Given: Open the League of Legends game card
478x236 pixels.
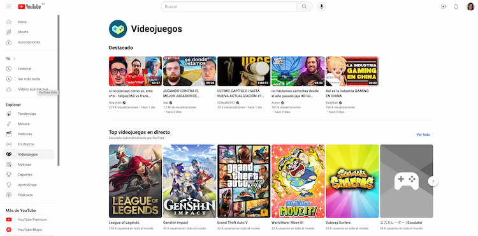Looking at the screenshot, I should [135, 181].
